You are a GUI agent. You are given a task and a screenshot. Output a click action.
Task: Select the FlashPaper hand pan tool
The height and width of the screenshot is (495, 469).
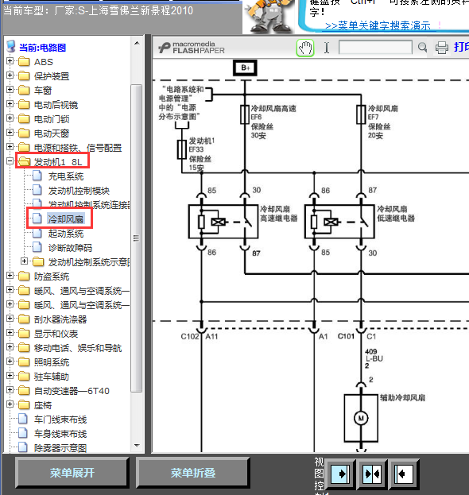pos(305,48)
